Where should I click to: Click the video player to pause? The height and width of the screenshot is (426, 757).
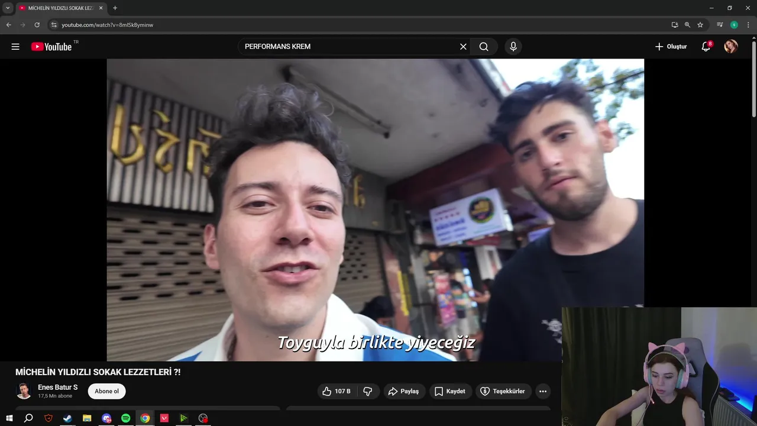(x=375, y=209)
